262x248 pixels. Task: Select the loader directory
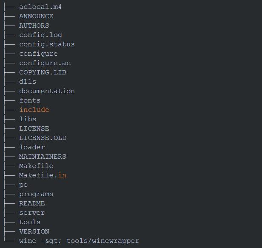[32, 147]
